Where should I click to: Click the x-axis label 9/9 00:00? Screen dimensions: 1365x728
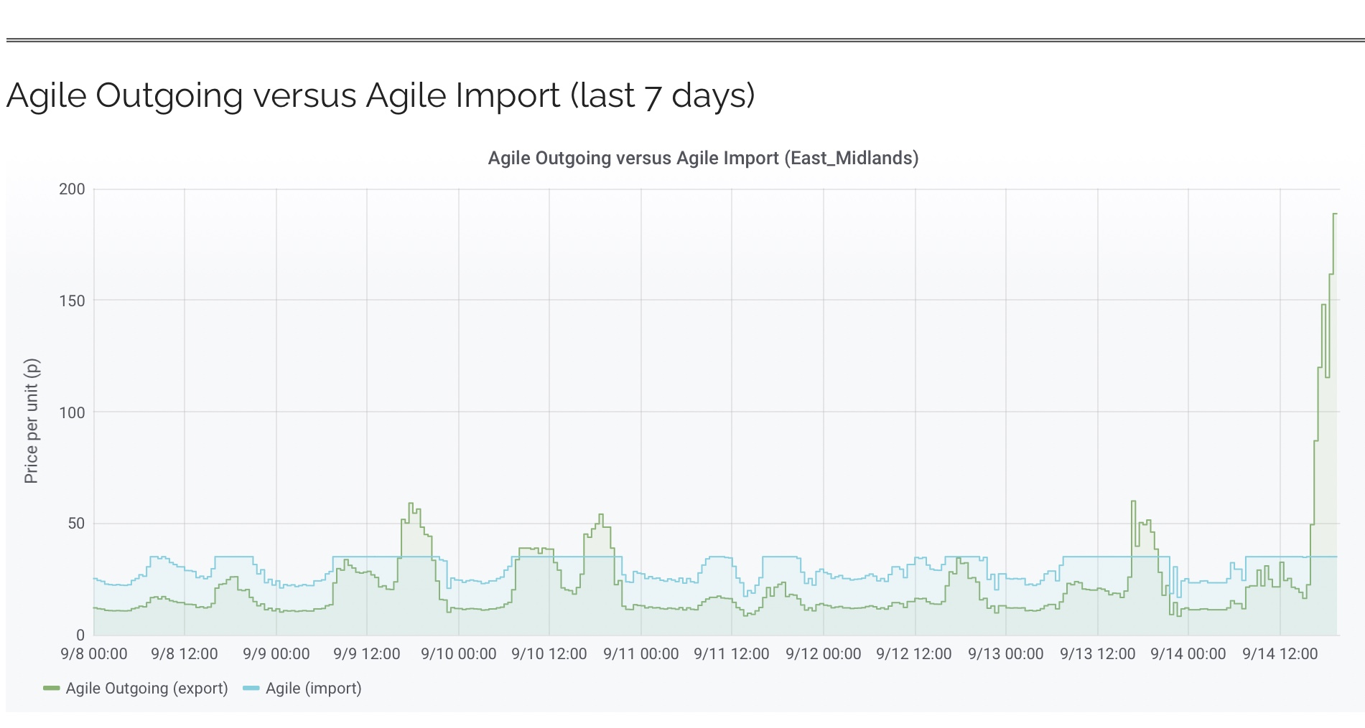coord(276,654)
